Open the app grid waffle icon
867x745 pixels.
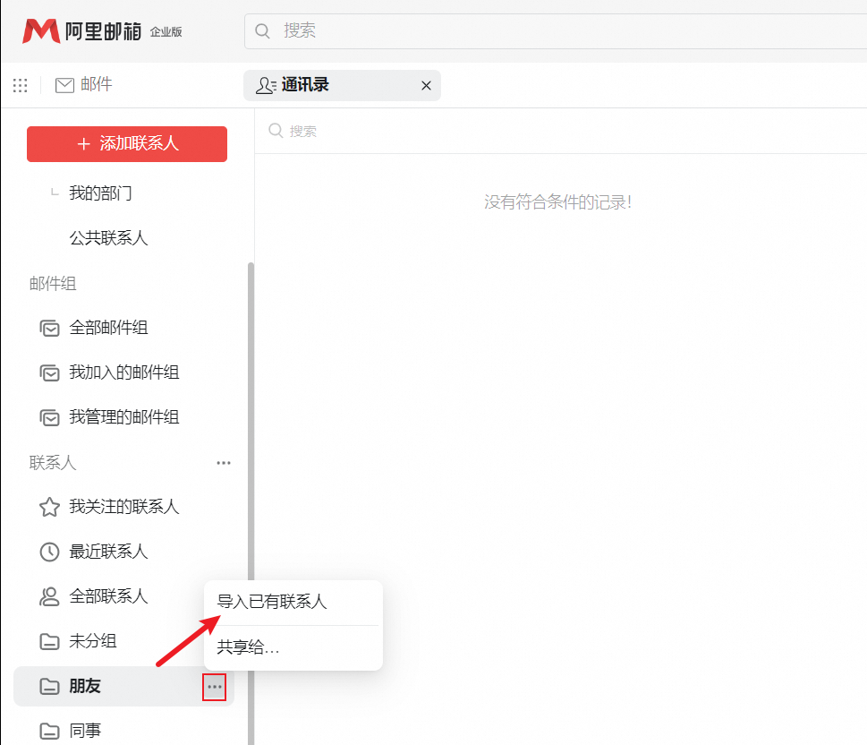point(20,84)
